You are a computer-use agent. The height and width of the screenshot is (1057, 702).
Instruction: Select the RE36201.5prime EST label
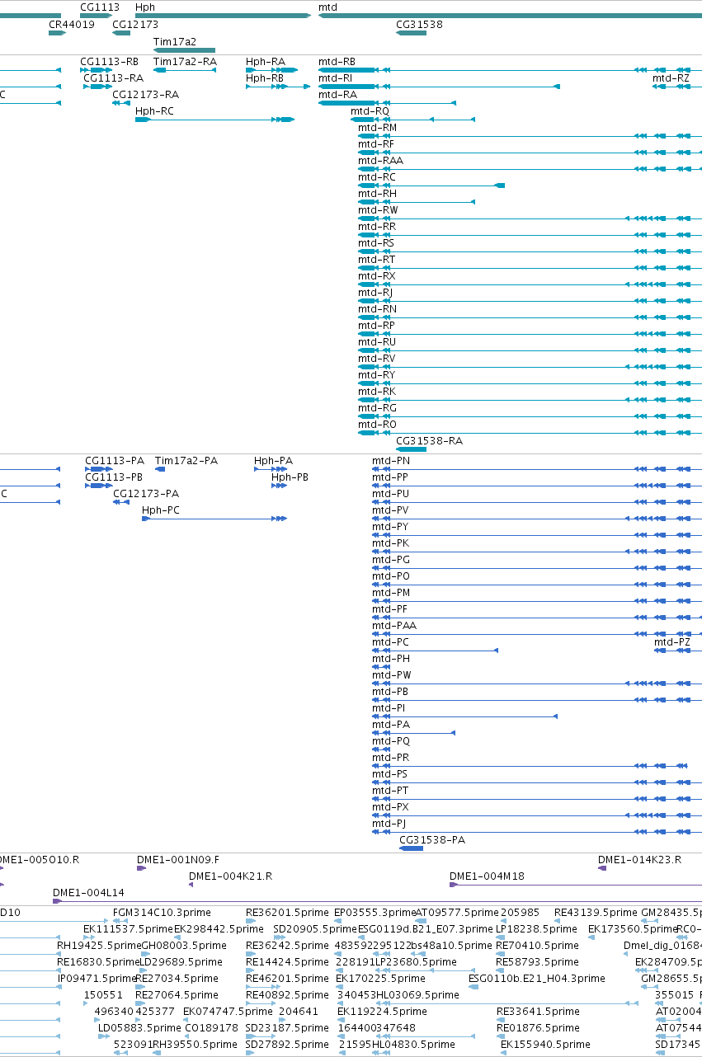tap(287, 913)
